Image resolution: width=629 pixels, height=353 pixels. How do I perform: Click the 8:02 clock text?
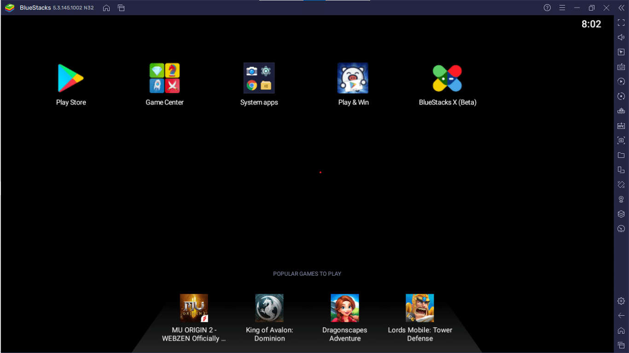click(591, 24)
